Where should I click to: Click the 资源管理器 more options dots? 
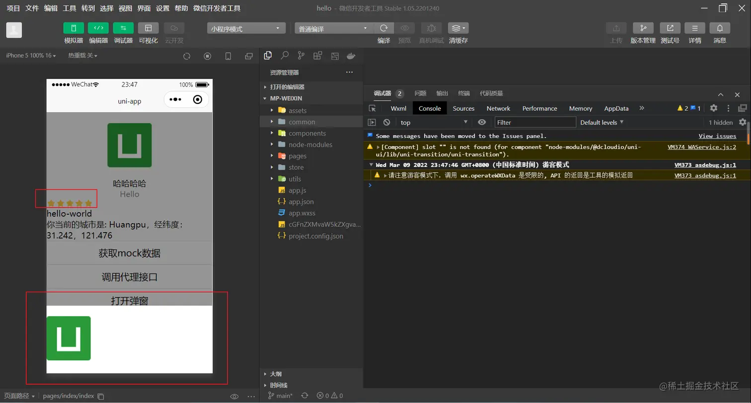pyautogui.click(x=350, y=73)
